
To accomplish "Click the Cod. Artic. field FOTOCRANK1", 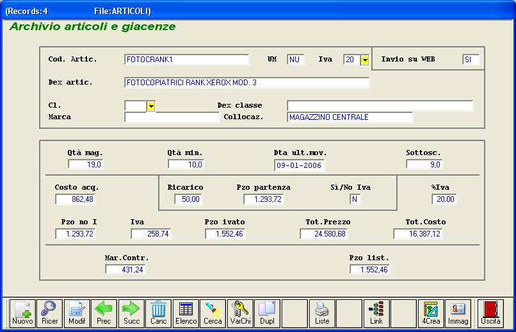I will 187,60.
